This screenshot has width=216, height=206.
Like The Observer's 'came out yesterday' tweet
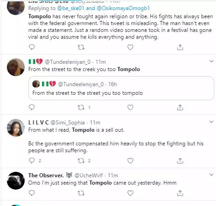130,193
